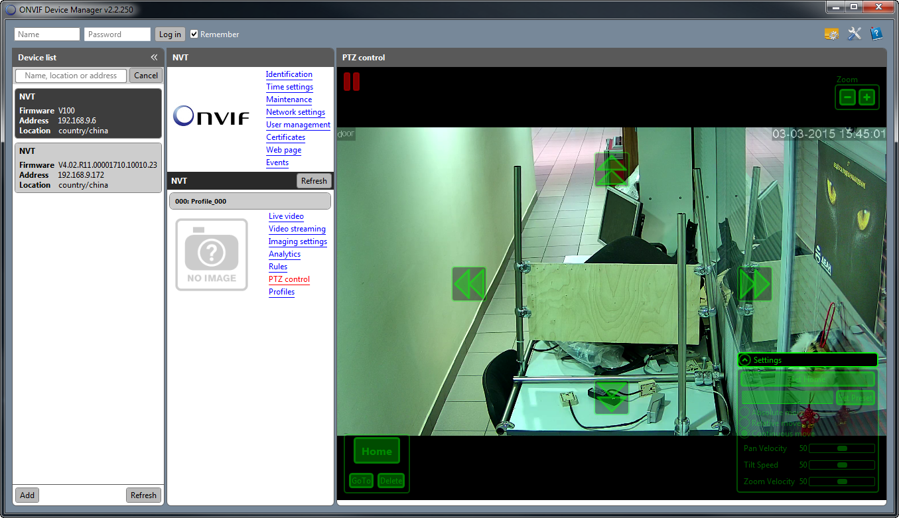Zoom in with plus button

click(x=866, y=97)
